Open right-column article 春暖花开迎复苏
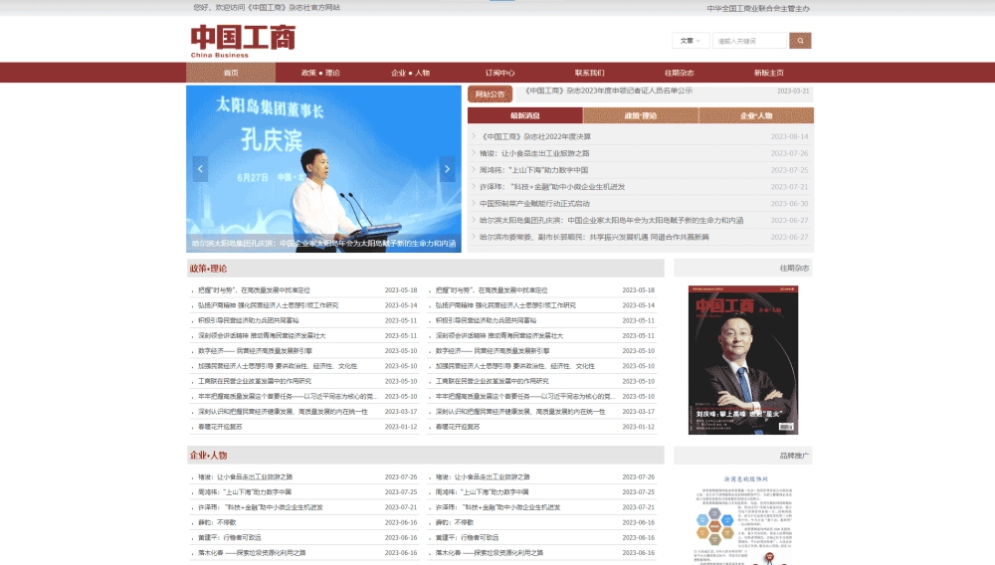The image size is (995, 565). tap(458, 427)
